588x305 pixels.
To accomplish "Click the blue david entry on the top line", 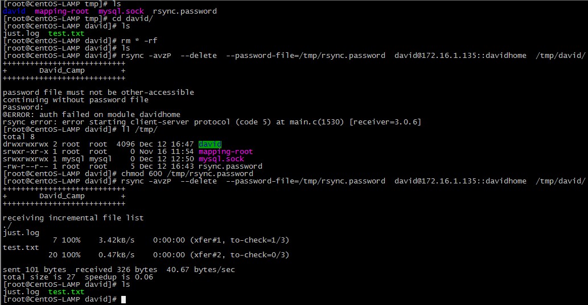I will point(14,11).
